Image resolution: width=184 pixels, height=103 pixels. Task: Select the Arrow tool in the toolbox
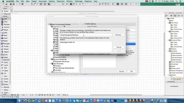[x=5, y=11]
